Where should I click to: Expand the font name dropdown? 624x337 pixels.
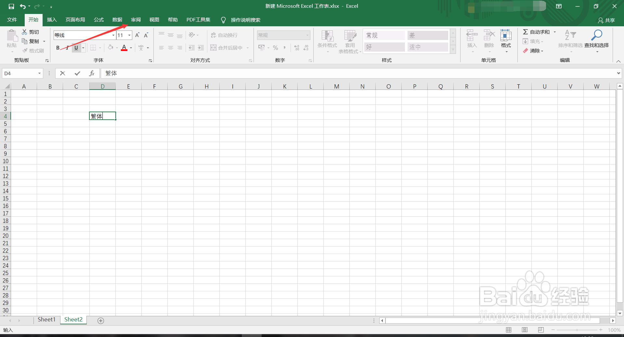(113, 35)
